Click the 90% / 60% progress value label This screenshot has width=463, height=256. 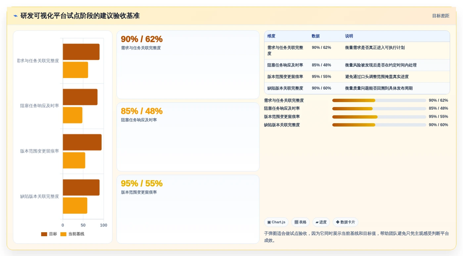(x=439, y=125)
